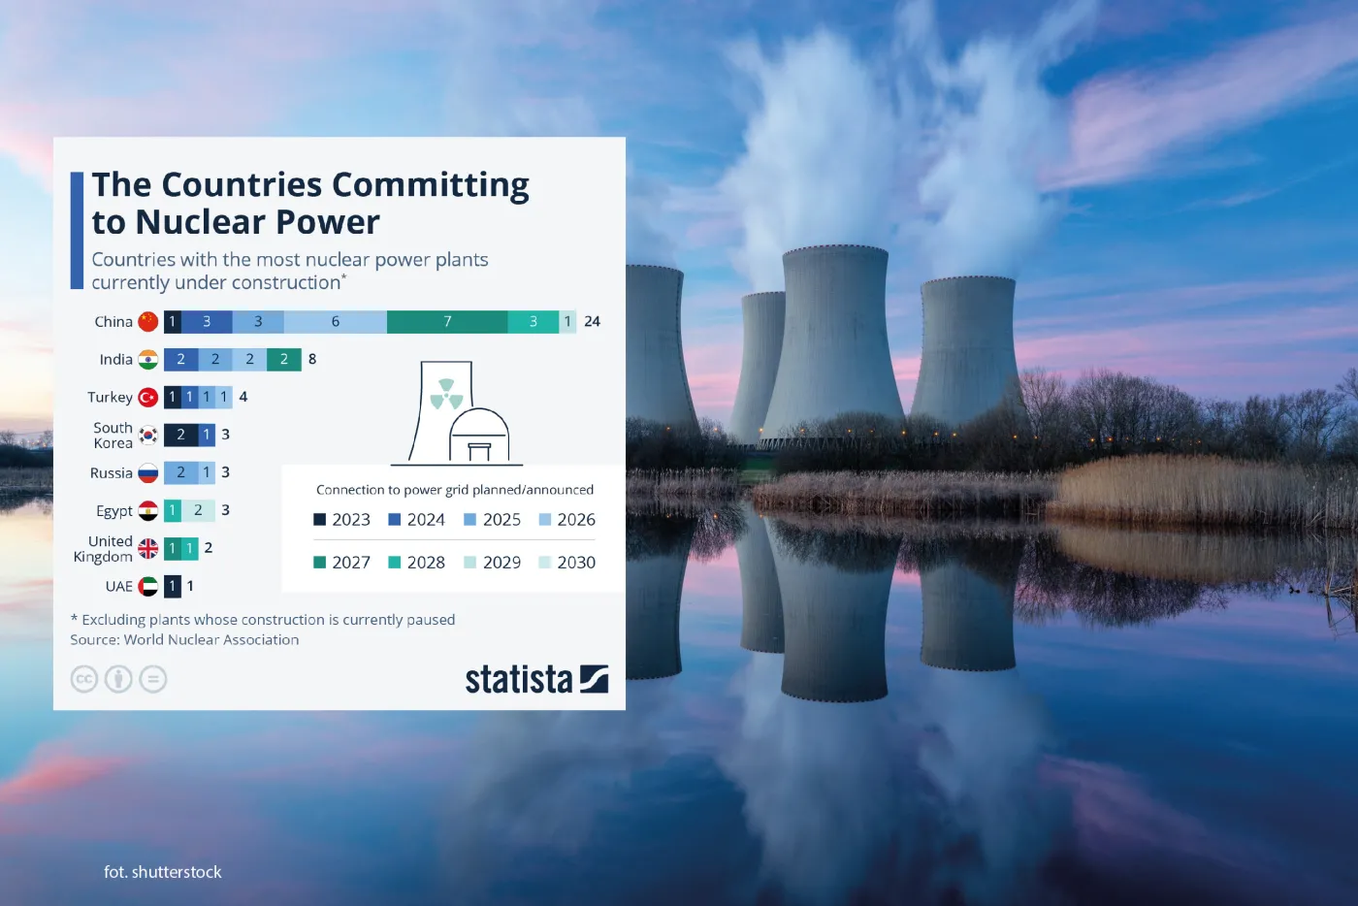Click the India flag icon
Screen dimensions: 1358x906
click(147, 359)
